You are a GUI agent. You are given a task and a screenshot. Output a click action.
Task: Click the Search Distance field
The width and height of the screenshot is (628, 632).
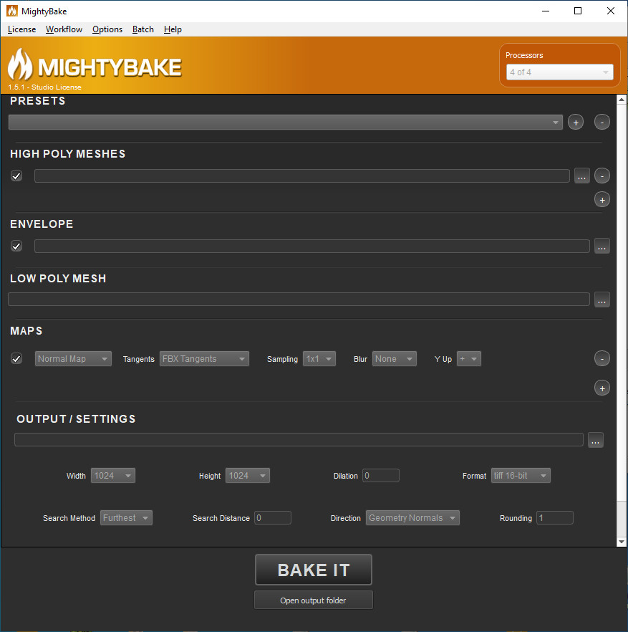(x=273, y=518)
